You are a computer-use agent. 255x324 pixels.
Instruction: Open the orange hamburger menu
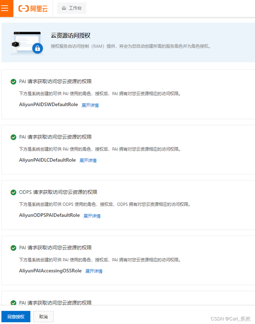tap(6, 8)
